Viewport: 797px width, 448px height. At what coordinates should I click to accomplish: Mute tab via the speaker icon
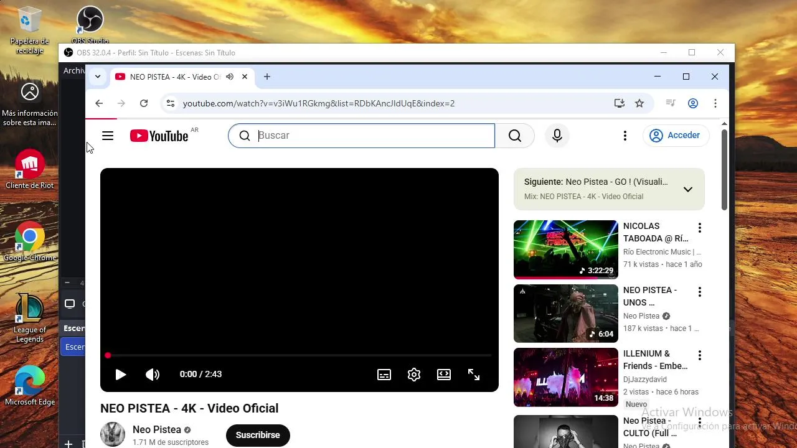230,77
